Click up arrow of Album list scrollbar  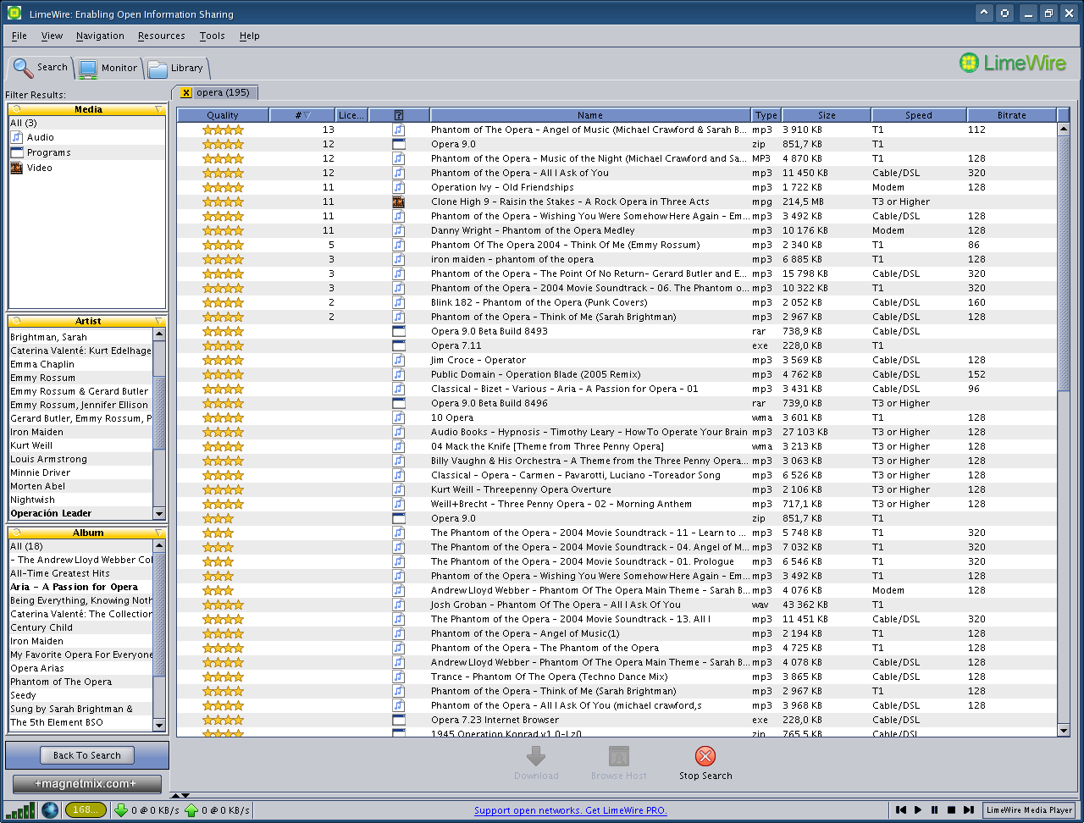coord(158,546)
